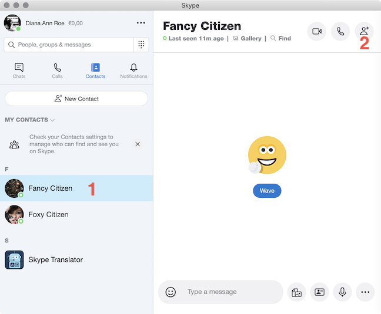Viewport: 381px width, 314px height.
Task: Select the Foxy Citizen contact
Action: [x=76, y=215]
